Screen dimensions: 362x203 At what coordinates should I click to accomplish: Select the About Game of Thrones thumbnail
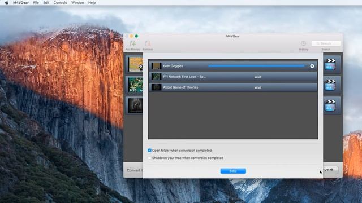[156, 87]
